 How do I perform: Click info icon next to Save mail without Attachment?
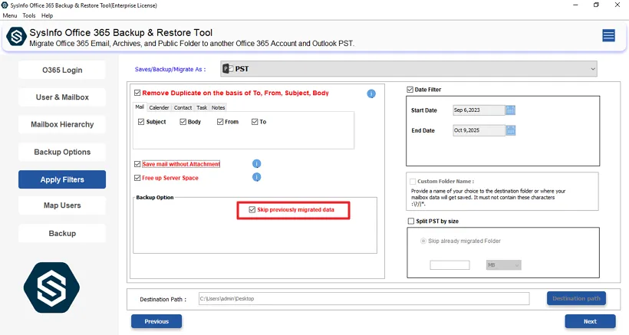point(257,164)
